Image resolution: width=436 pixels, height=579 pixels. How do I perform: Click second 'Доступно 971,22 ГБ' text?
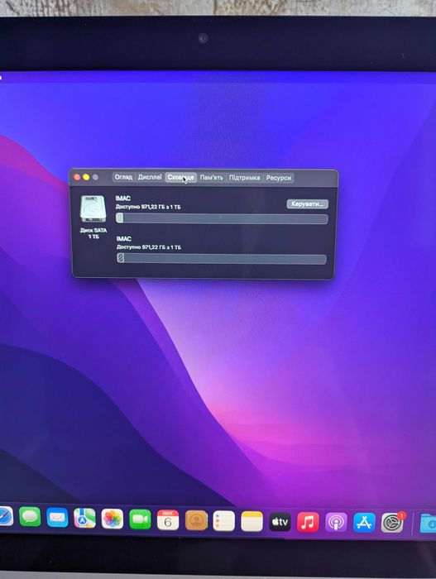pos(149,247)
